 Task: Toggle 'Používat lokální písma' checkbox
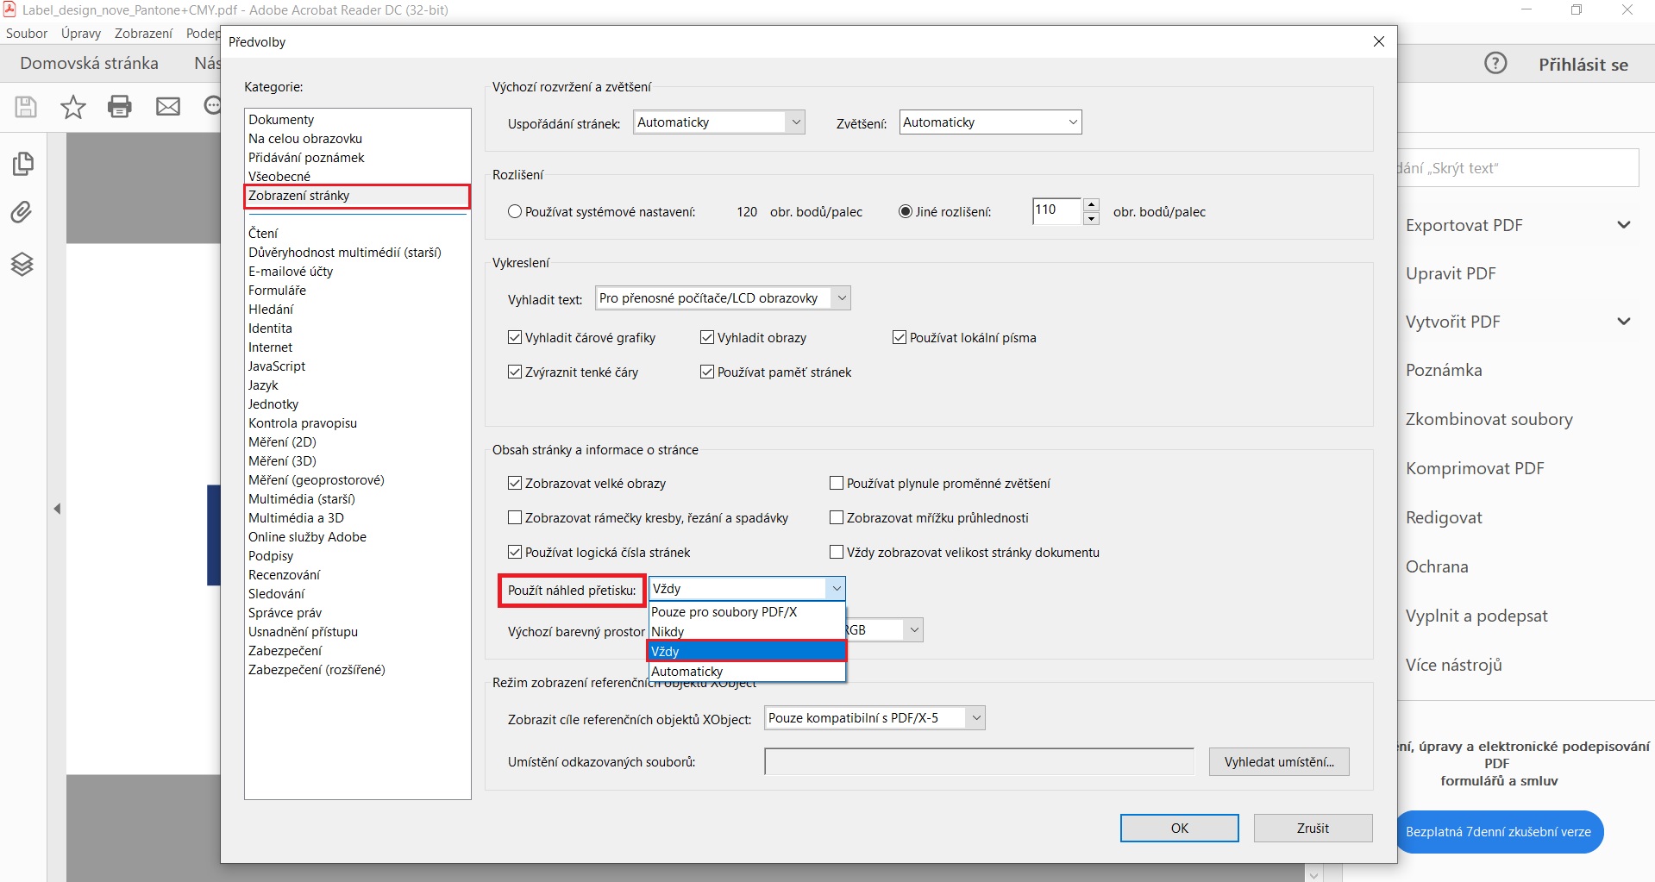pyautogui.click(x=900, y=337)
